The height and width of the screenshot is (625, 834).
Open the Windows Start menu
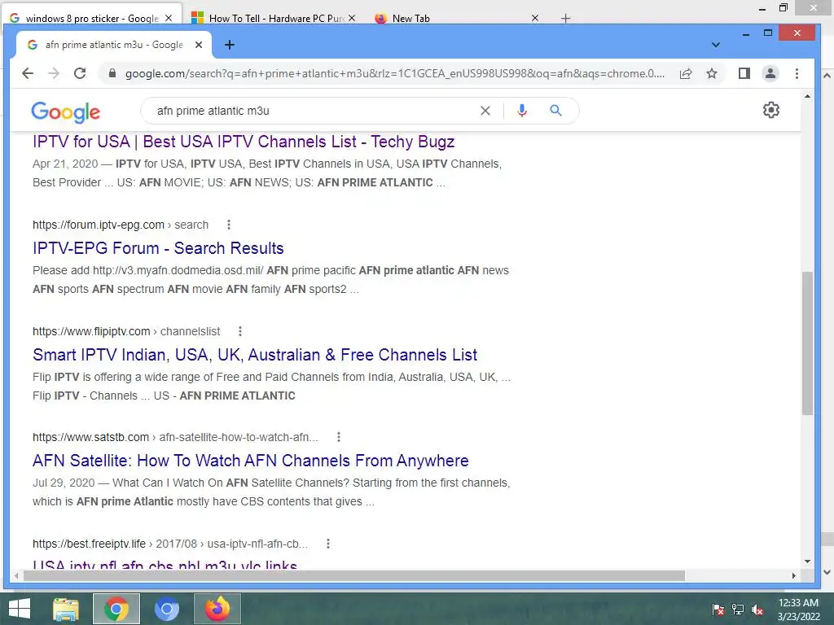[20, 609]
